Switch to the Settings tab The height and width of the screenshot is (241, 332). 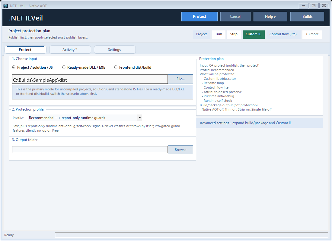point(115,50)
